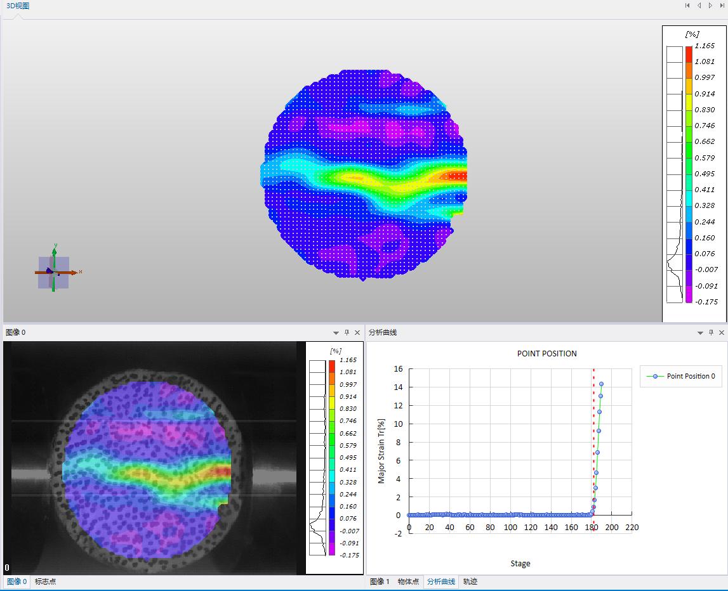Open the 物体点 tab

coord(408,581)
